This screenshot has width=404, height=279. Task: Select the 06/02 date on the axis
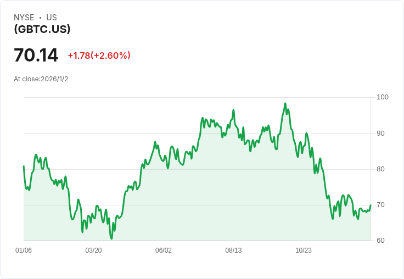[x=164, y=250]
